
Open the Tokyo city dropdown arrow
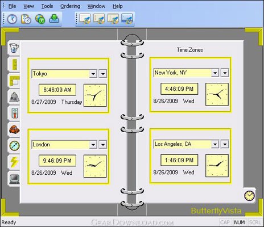pyautogui.click(x=93, y=74)
